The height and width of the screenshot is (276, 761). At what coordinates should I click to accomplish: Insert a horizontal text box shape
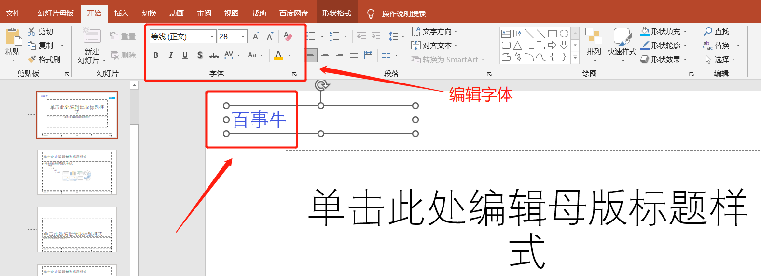(506, 34)
